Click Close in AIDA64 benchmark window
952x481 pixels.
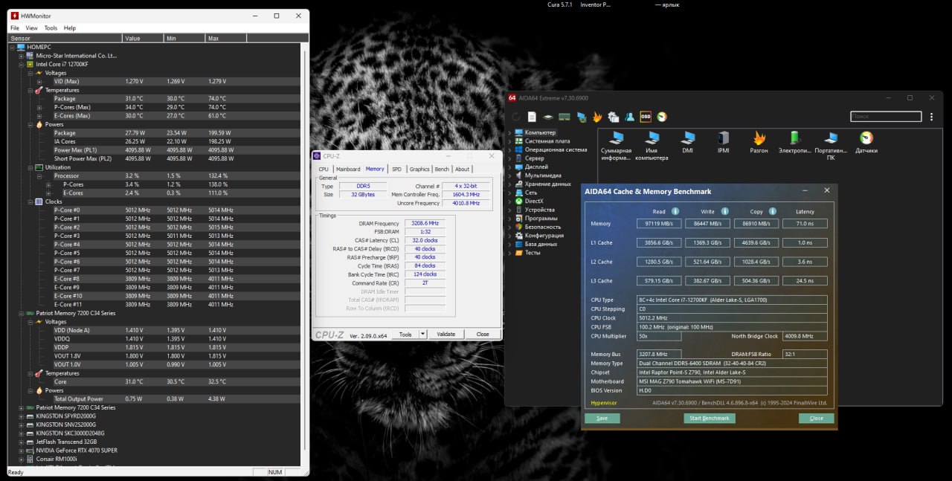pyautogui.click(x=817, y=419)
